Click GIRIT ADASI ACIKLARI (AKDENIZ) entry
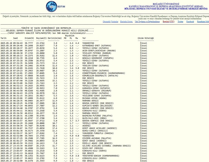 point(100,128)
